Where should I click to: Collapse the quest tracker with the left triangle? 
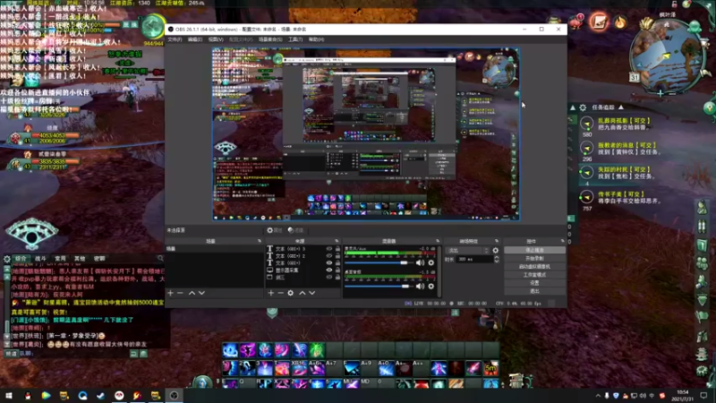coord(573,107)
